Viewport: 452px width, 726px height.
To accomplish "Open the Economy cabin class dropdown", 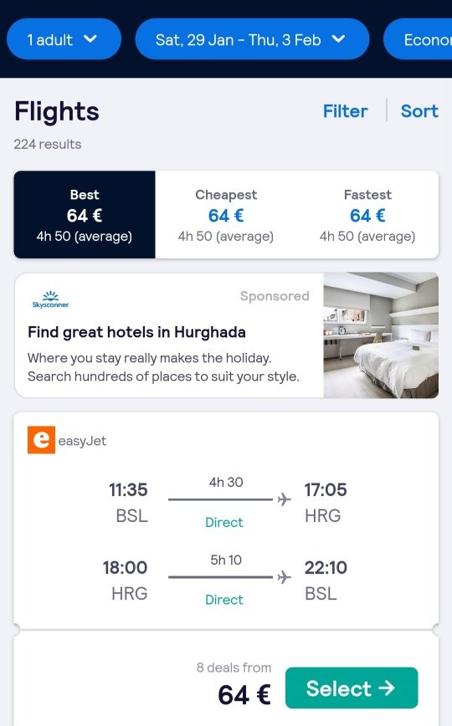I will 419,39.
